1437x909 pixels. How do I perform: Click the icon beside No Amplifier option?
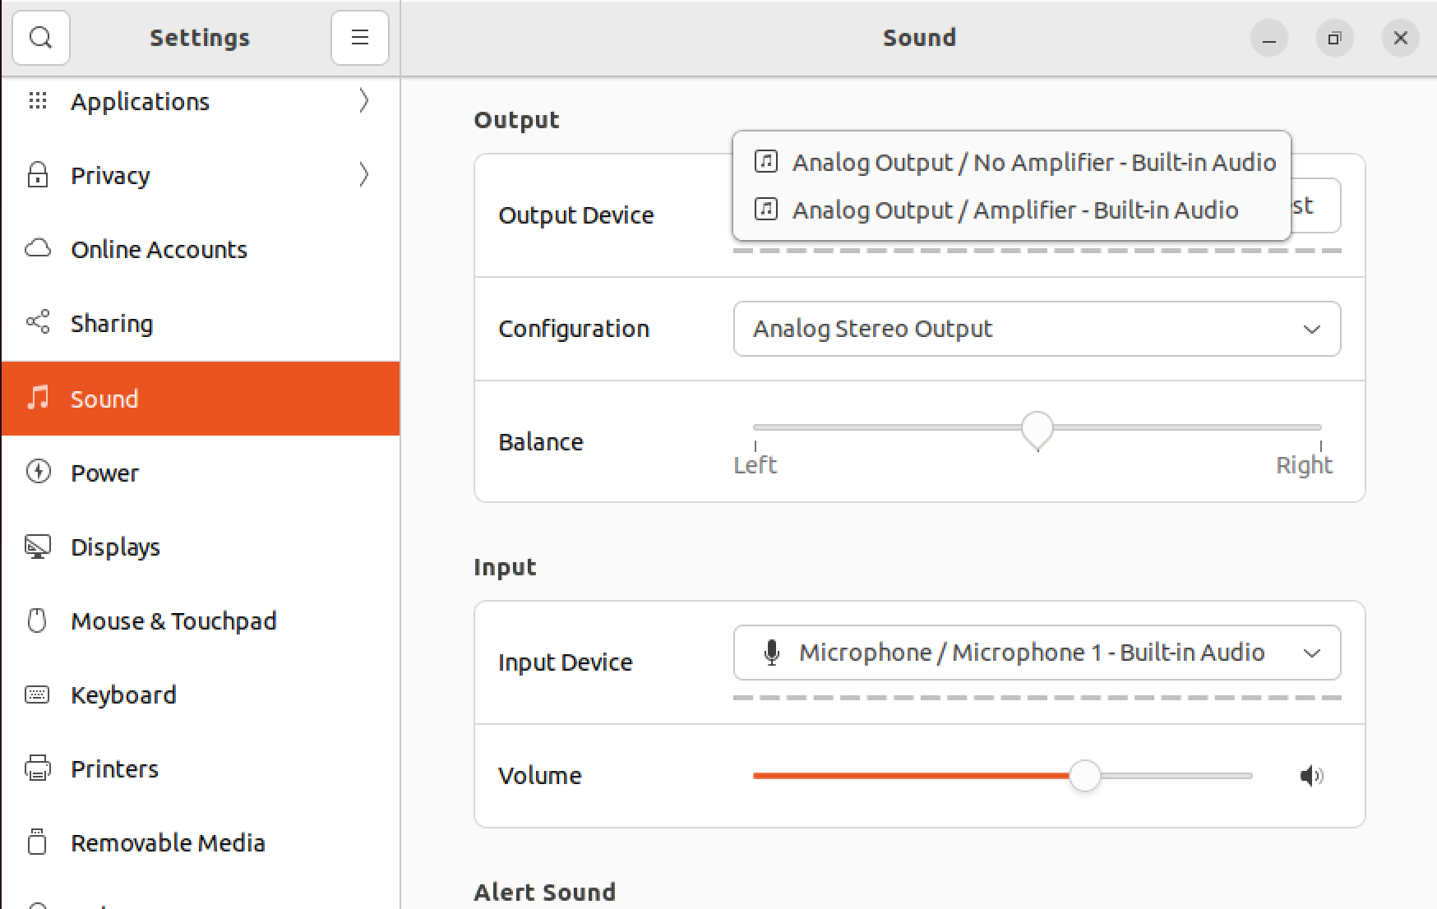click(765, 162)
